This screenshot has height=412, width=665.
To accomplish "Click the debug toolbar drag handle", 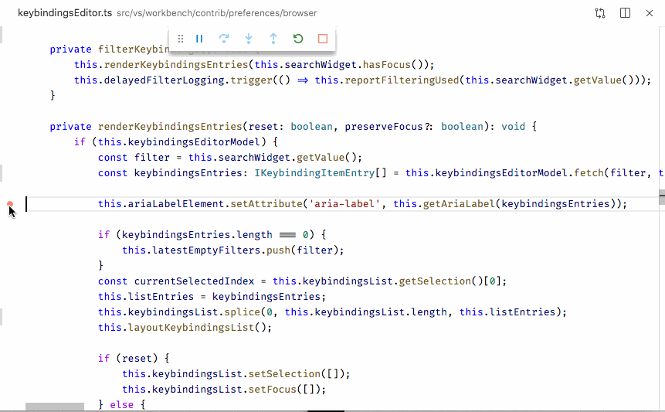I will (181, 39).
